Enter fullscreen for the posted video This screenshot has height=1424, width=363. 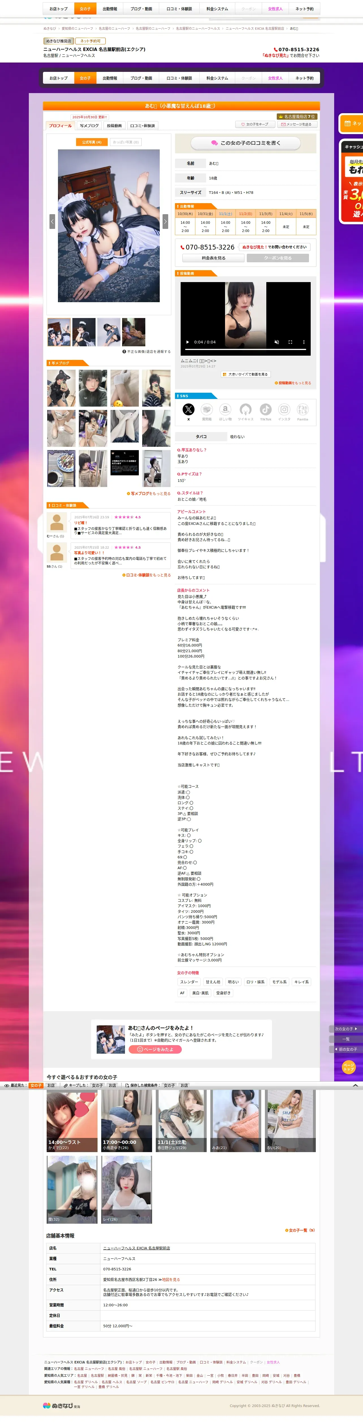tap(290, 341)
